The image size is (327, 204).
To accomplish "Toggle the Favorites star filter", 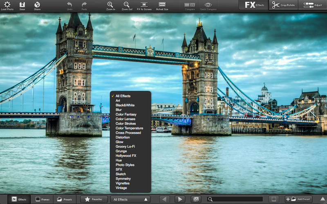I will coord(93,199).
